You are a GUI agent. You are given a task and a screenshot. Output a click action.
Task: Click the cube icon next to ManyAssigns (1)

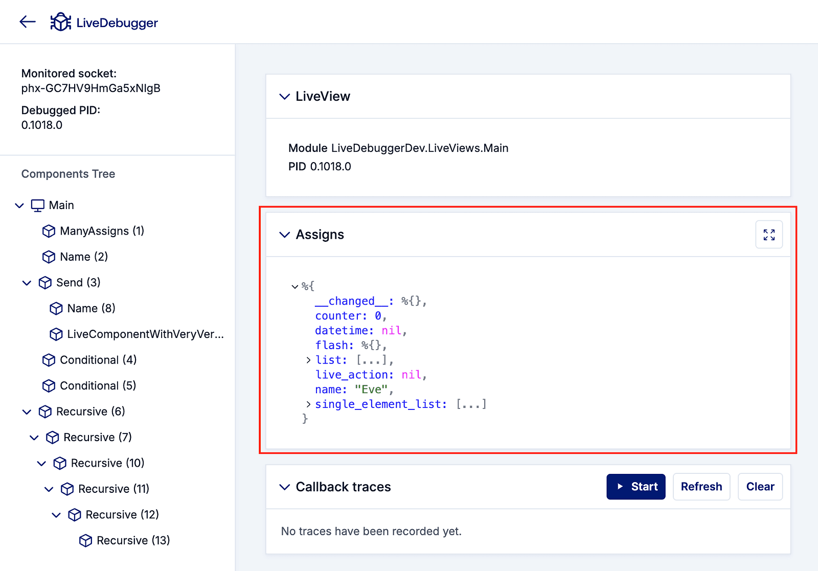click(x=49, y=231)
